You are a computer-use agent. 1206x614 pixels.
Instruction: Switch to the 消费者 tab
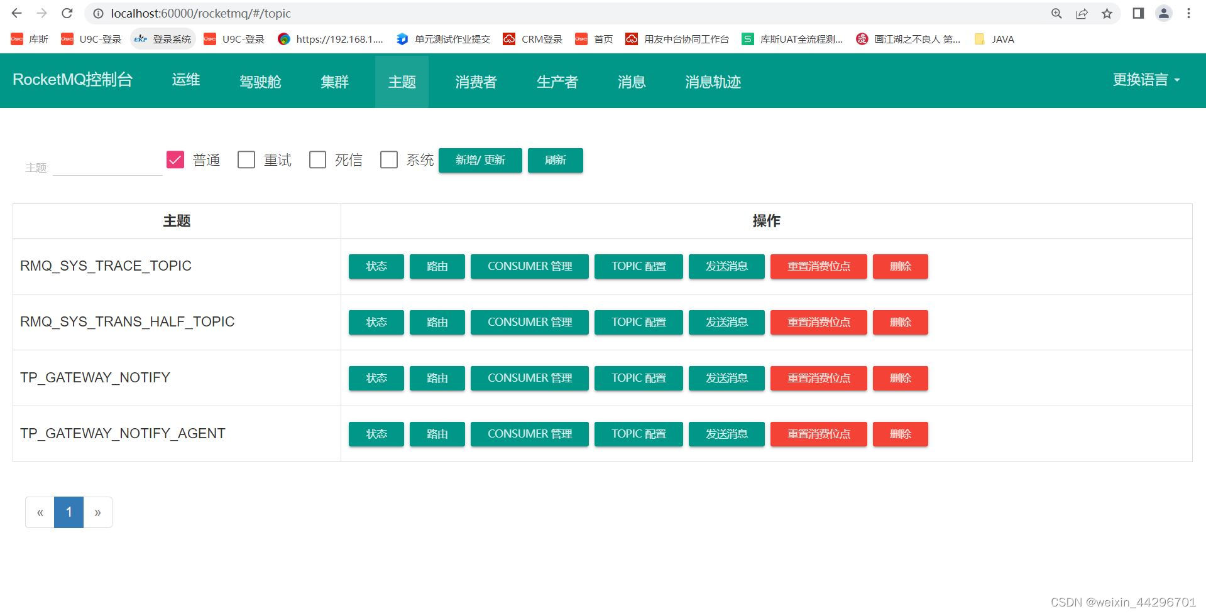point(476,82)
